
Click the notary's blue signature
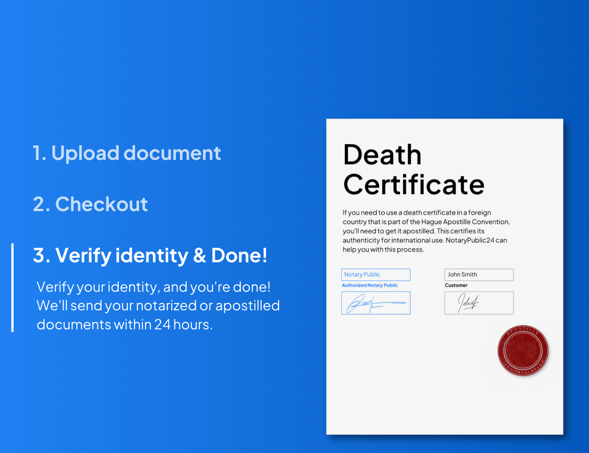tap(376, 303)
